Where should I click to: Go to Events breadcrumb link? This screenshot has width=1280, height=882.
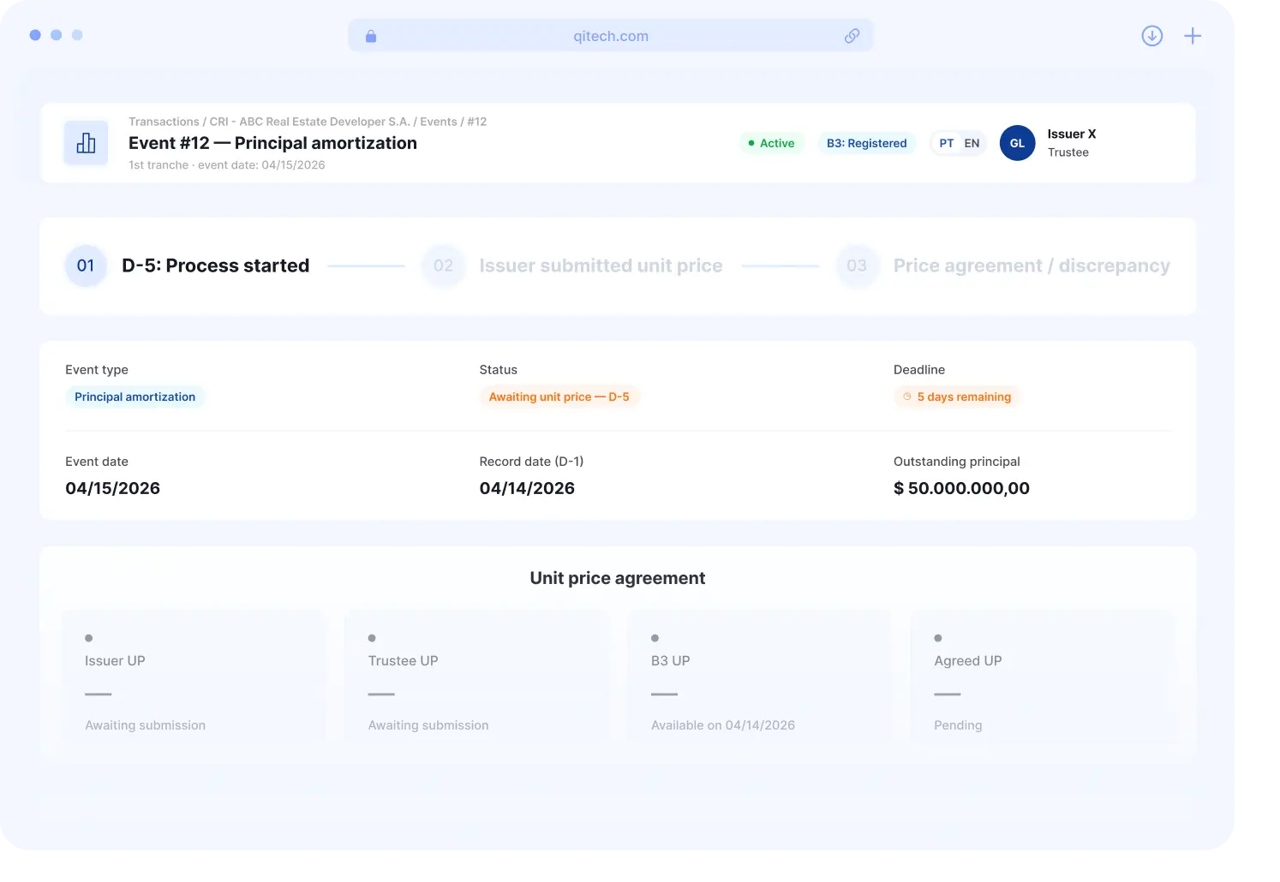coord(439,122)
